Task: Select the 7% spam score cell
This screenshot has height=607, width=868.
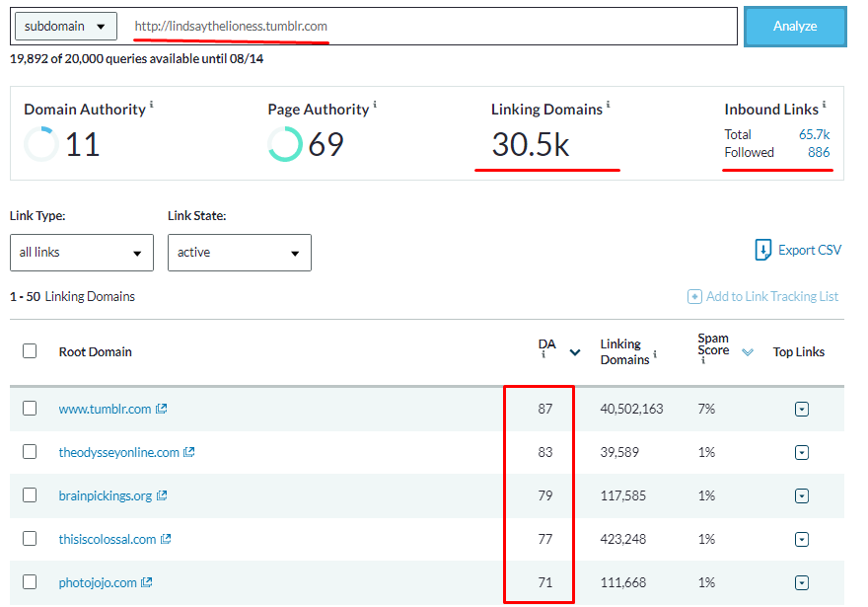Action: pyautogui.click(x=706, y=410)
